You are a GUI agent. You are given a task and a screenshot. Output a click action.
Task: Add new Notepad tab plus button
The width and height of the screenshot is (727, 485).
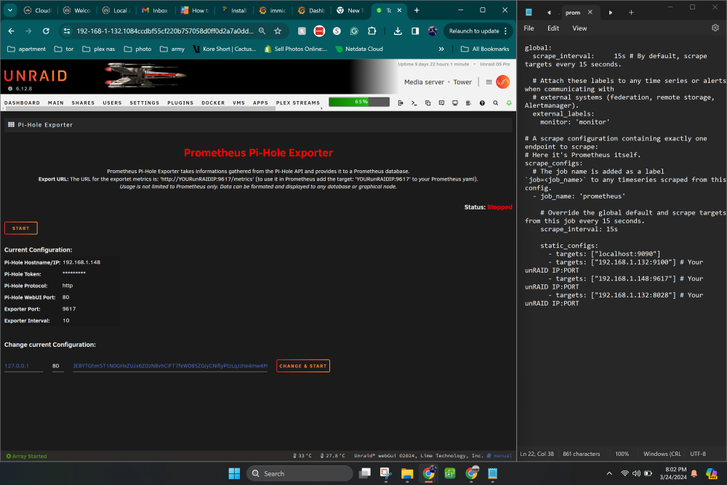coord(631,12)
